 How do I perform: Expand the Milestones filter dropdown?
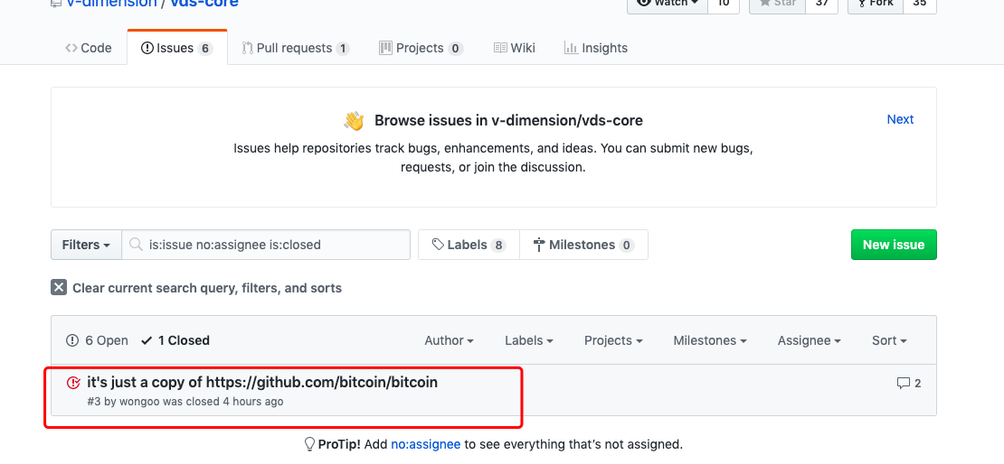pyautogui.click(x=710, y=340)
